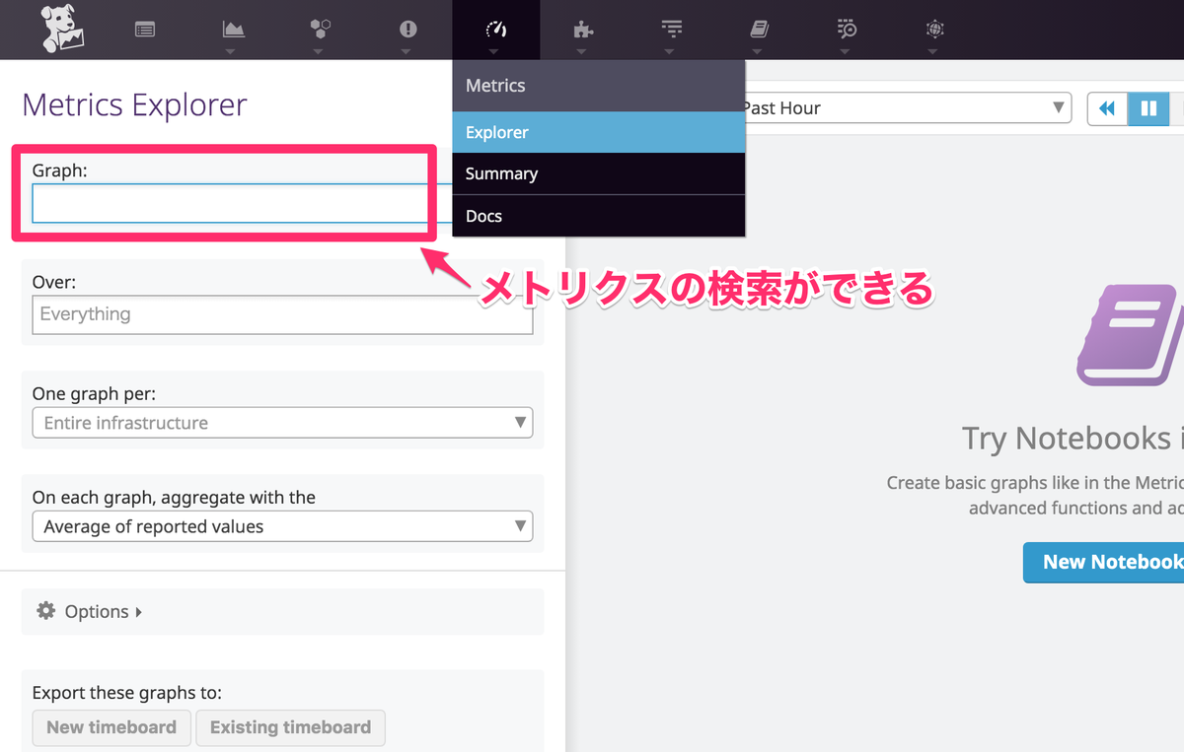Click the Metrics menu header
This screenshot has width=1184, height=752.
point(599,86)
